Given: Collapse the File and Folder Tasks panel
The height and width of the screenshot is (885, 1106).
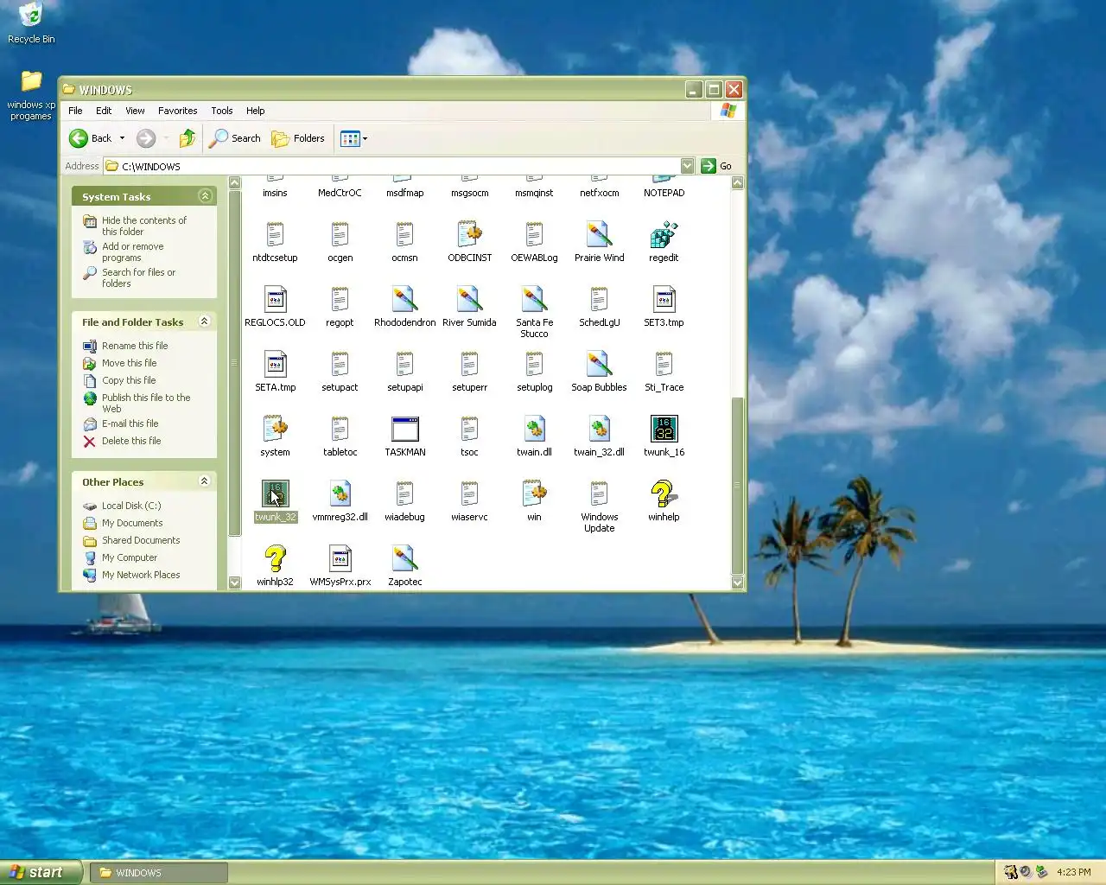Looking at the screenshot, I should coord(205,322).
